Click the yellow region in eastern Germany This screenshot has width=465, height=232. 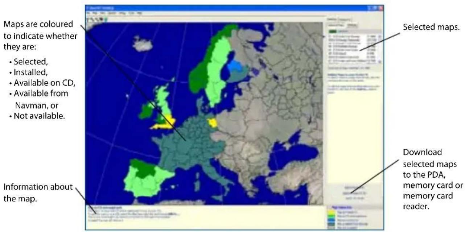pyautogui.click(x=213, y=123)
